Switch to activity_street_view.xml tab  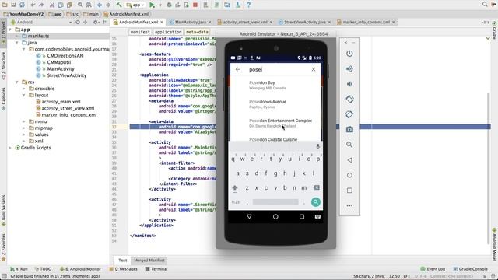pyautogui.click(x=245, y=23)
